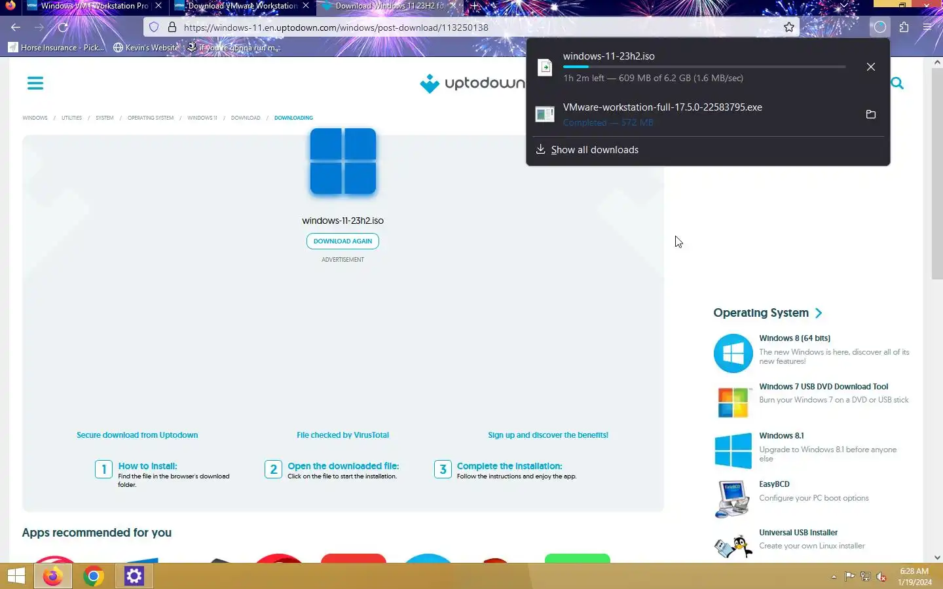This screenshot has height=589, width=943.
Task: Click the ISO download progress bar
Action: click(x=704, y=67)
